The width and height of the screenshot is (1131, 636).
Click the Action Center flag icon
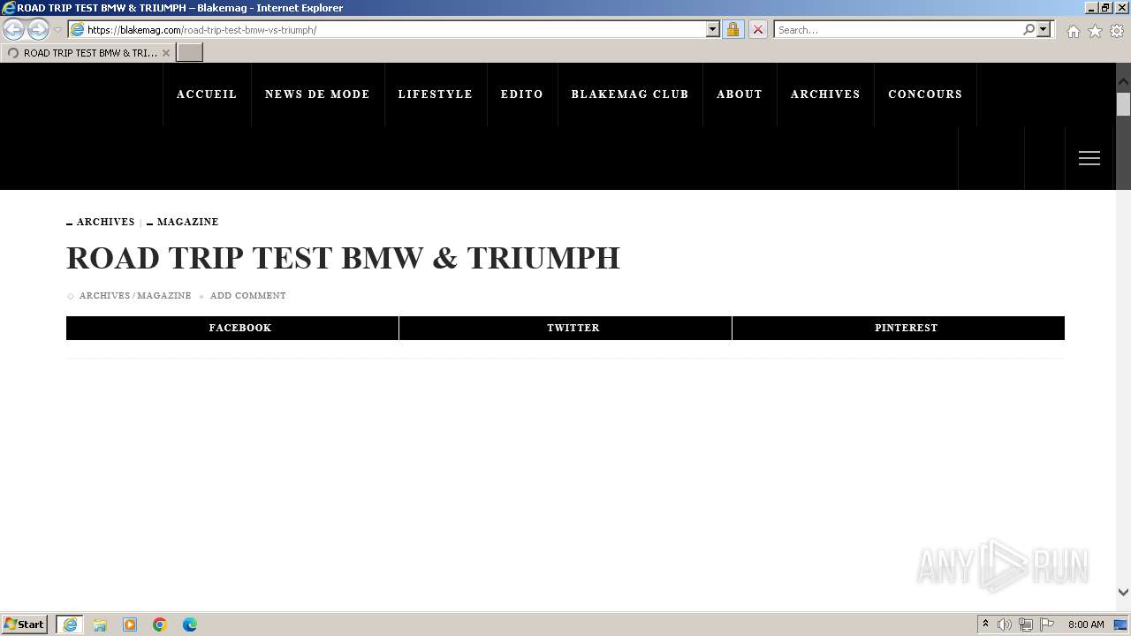[x=1047, y=625]
